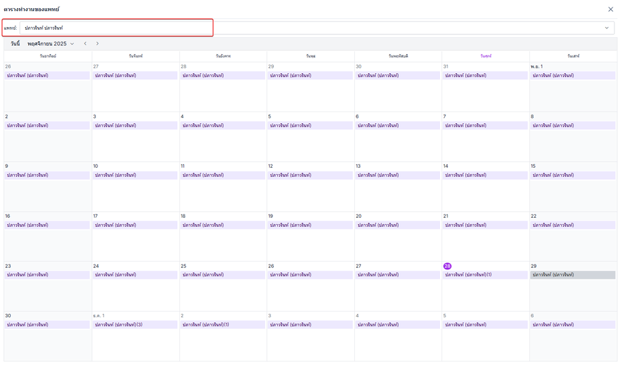Click the empty area in November 13 cell

398,195
